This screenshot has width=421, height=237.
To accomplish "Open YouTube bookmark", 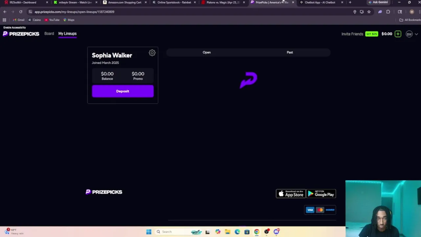I will click(52, 20).
